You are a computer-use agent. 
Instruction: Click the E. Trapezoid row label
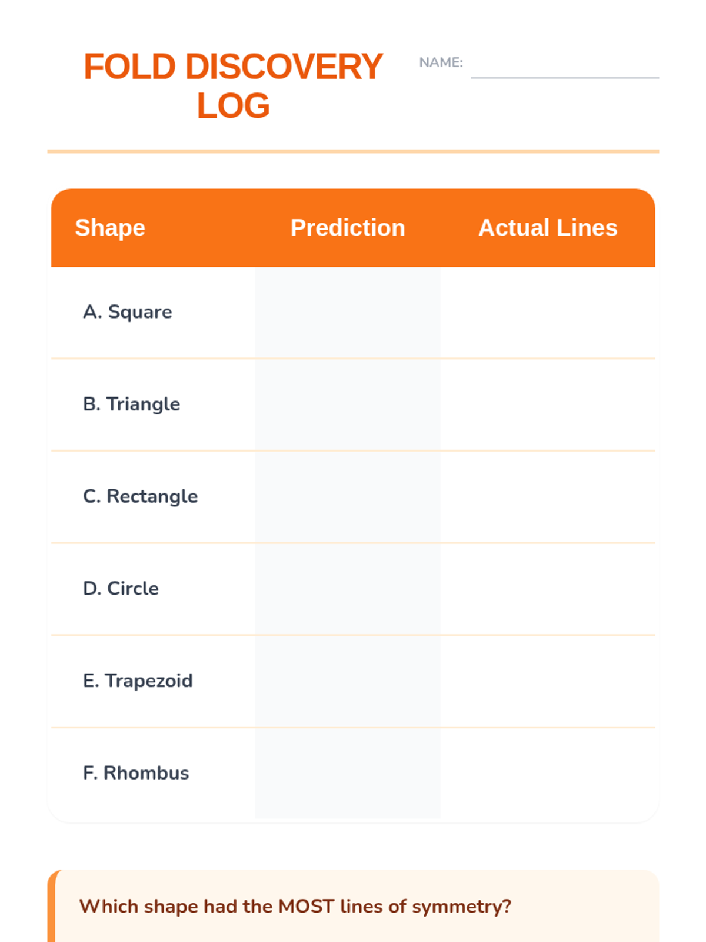138,681
